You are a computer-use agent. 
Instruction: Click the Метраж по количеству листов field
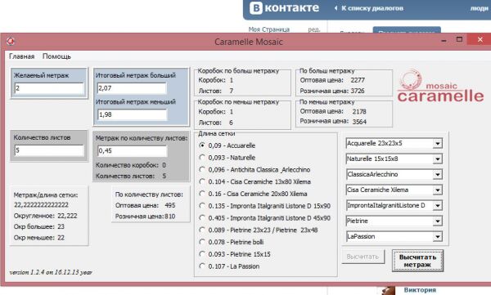[132, 151]
